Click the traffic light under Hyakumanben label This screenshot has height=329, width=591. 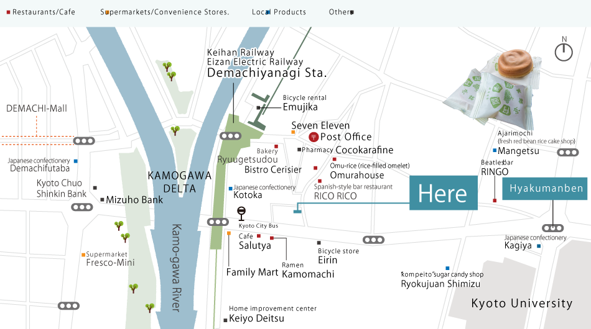click(x=552, y=228)
